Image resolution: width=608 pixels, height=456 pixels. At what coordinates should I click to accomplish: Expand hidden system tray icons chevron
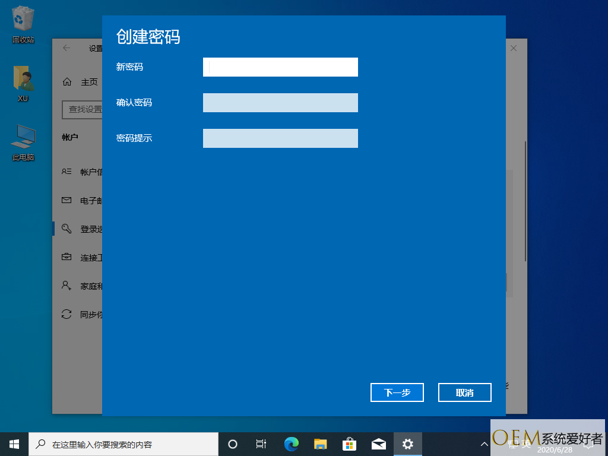pos(484,444)
